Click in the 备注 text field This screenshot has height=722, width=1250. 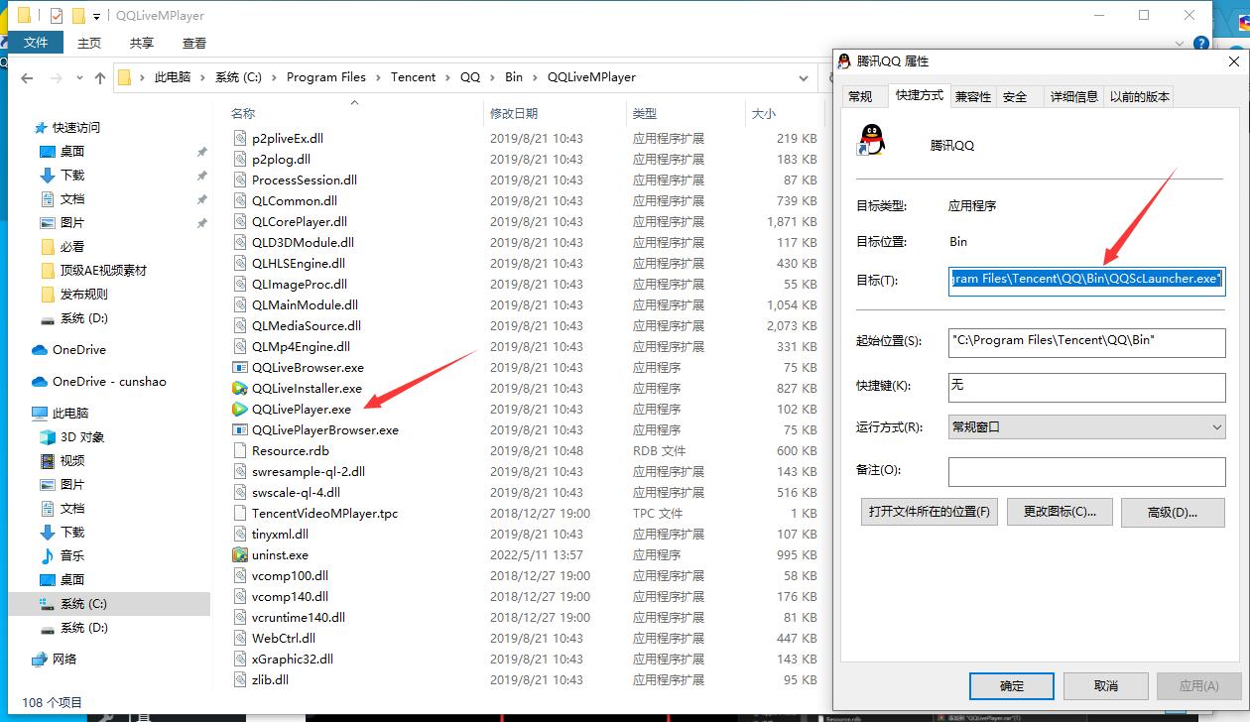(x=1086, y=471)
